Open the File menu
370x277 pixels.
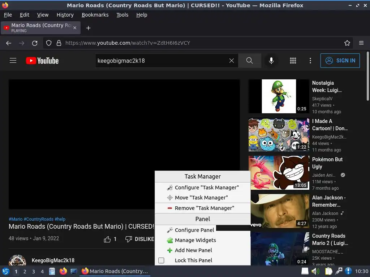(8, 15)
